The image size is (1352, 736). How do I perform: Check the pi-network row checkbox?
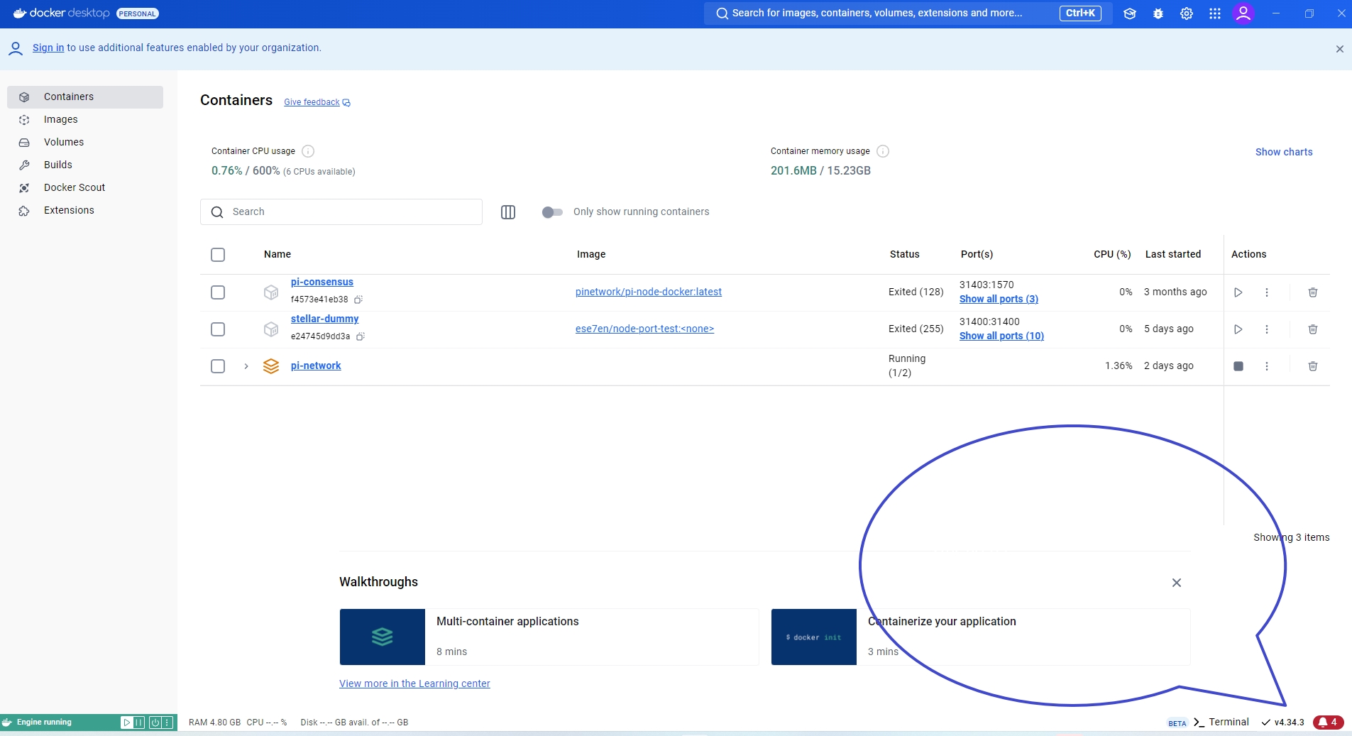pyautogui.click(x=218, y=366)
